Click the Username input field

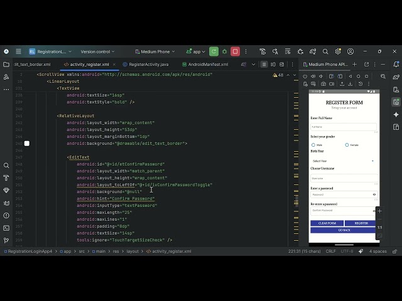coord(344,178)
